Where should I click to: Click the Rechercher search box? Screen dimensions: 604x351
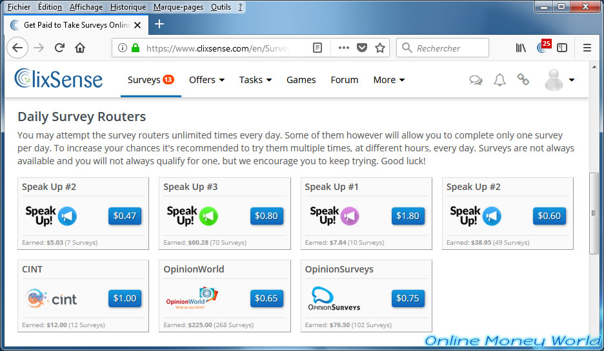pyautogui.click(x=443, y=48)
